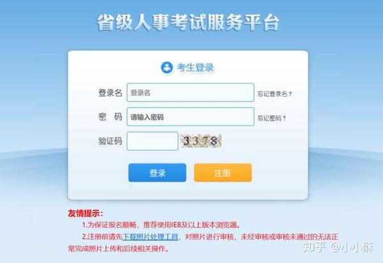Click the candidate user avatar icon
The image size is (383, 263).
(167, 68)
